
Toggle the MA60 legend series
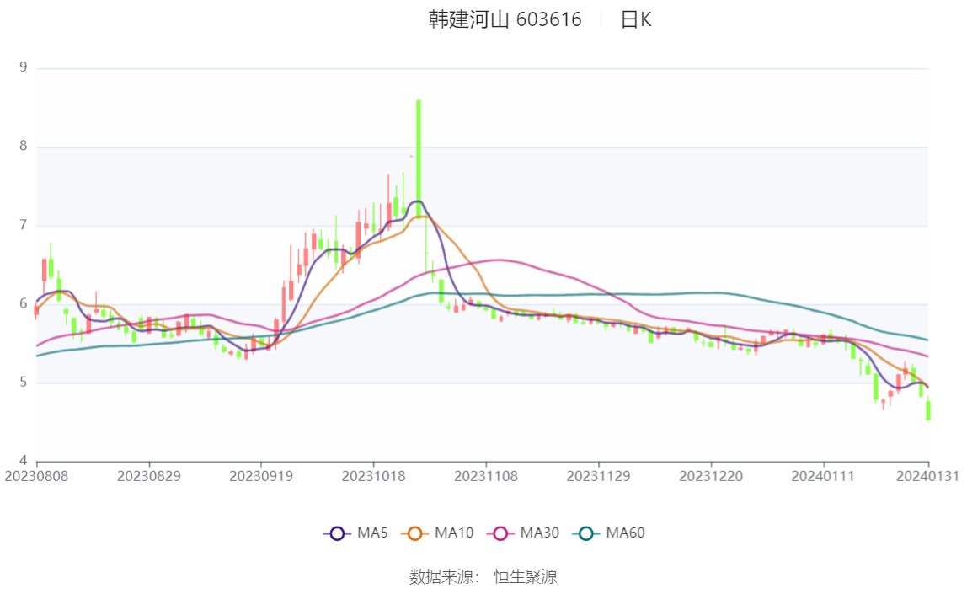pos(609,533)
